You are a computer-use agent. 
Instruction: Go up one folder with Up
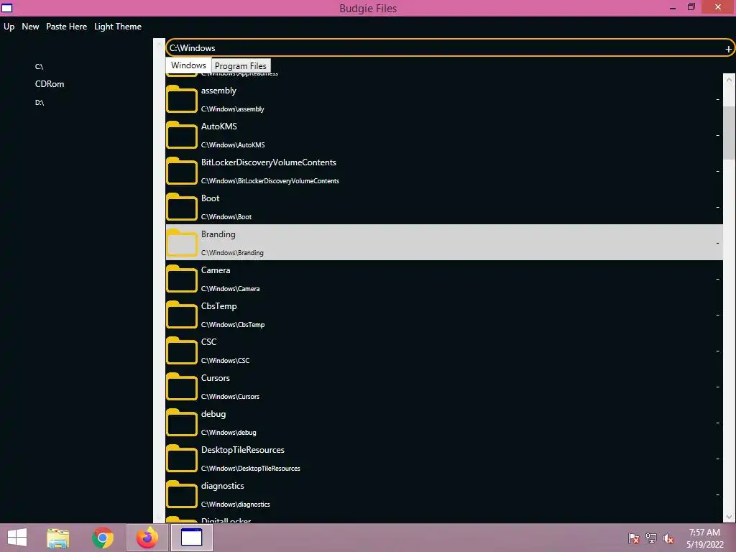click(x=9, y=27)
